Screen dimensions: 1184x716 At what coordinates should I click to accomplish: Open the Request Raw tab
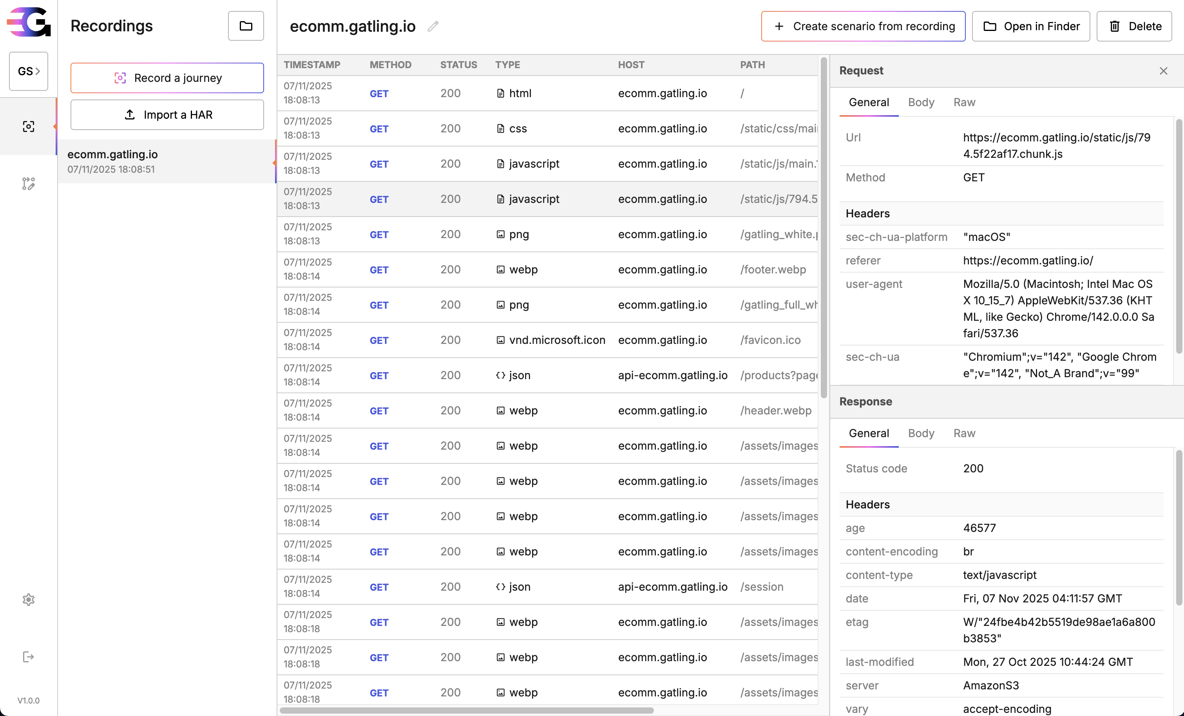[x=964, y=102]
